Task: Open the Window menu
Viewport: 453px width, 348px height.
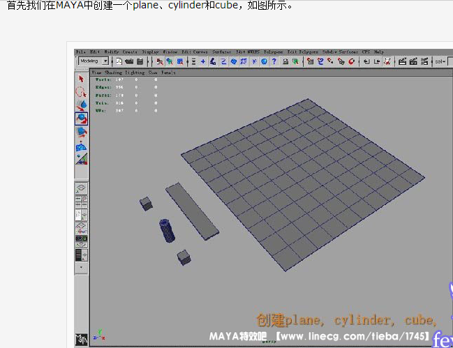Action: coord(170,52)
